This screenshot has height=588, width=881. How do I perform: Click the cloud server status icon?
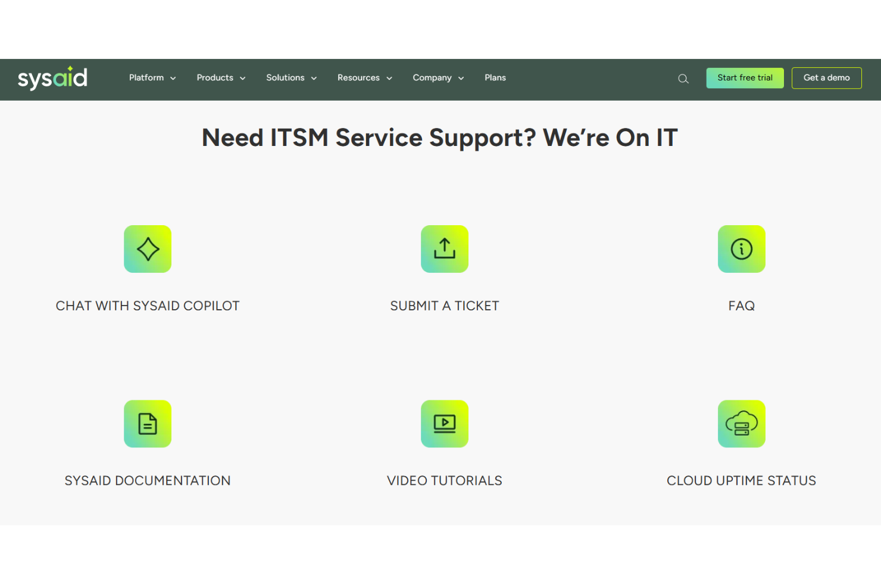click(742, 424)
